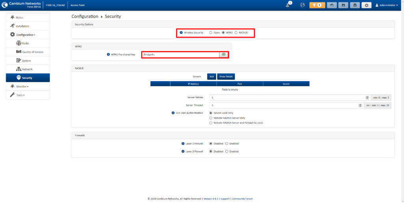Expand the Monitor menu
This screenshot has width=404, height=204.
(x=22, y=86)
